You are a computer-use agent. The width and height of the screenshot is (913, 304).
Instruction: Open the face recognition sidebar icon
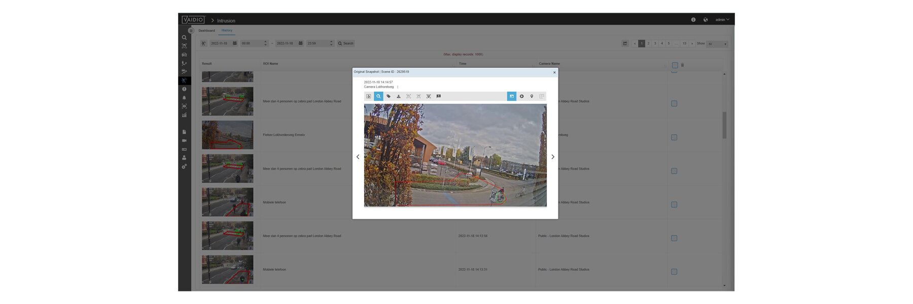tap(184, 46)
